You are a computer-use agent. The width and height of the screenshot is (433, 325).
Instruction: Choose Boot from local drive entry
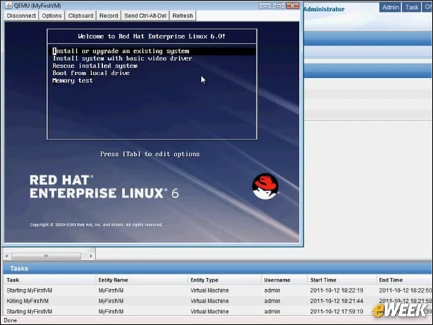(91, 73)
